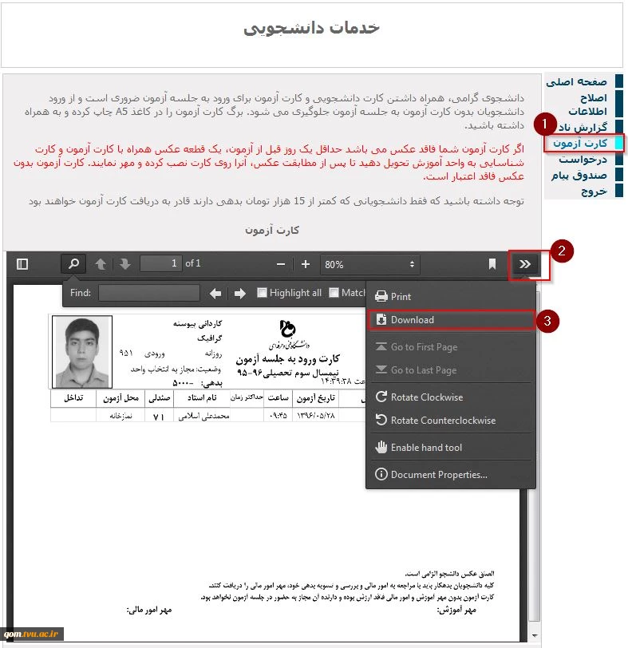The width and height of the screenshot is (628, 648).
Task: Find previous match with left arrow
Action: 215,294
